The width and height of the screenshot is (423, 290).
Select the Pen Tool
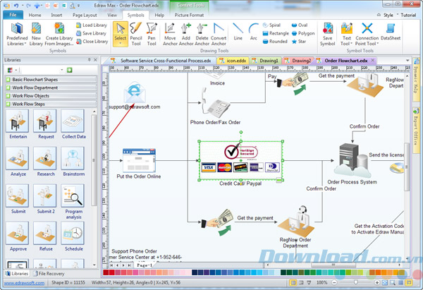152,35
